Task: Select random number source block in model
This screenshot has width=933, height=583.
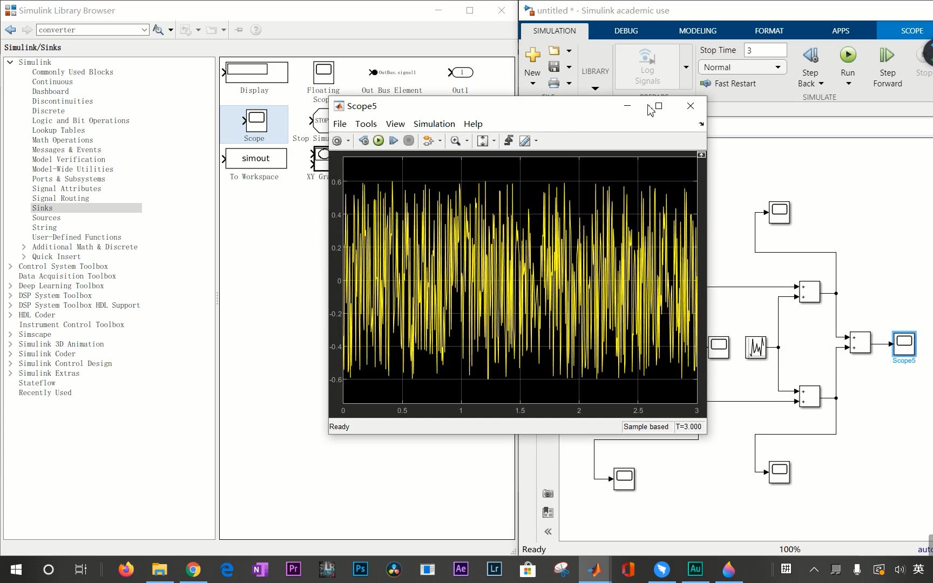Action: (x=755, y=347)
